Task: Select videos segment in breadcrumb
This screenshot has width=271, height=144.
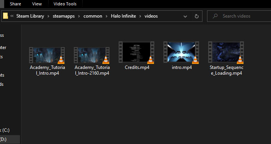Action: [x=151, y=16]
